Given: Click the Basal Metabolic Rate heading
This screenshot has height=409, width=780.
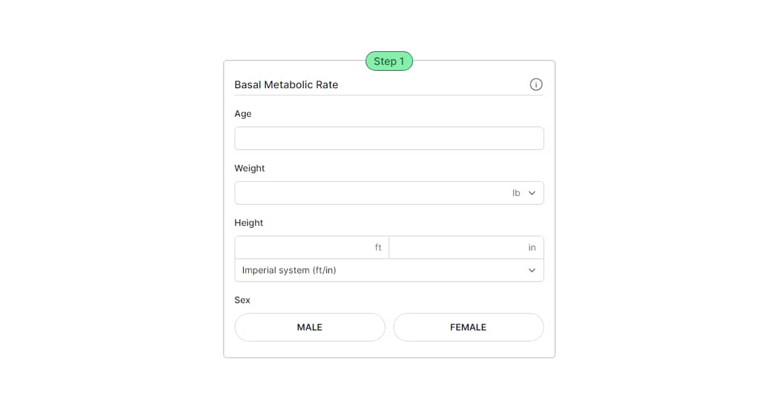Looking at the screenshot, I should pos(286,84).
